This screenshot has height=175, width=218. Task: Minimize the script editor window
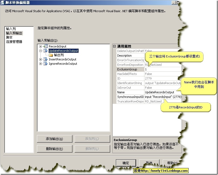tap(174, 3)
